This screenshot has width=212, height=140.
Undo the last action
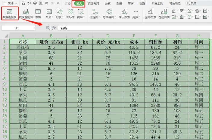click(47, 3)
